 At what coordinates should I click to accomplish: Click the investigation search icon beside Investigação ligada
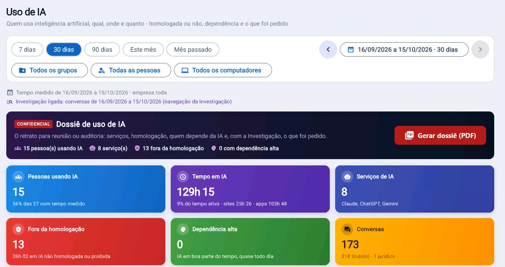coord(10,102)
